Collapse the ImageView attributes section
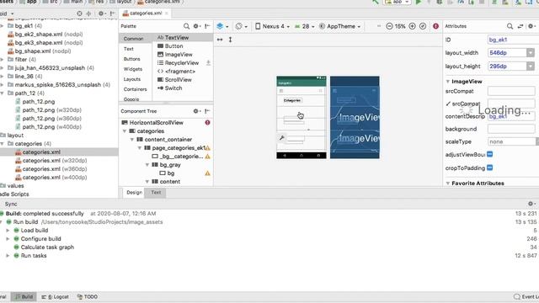 [447, 82]
